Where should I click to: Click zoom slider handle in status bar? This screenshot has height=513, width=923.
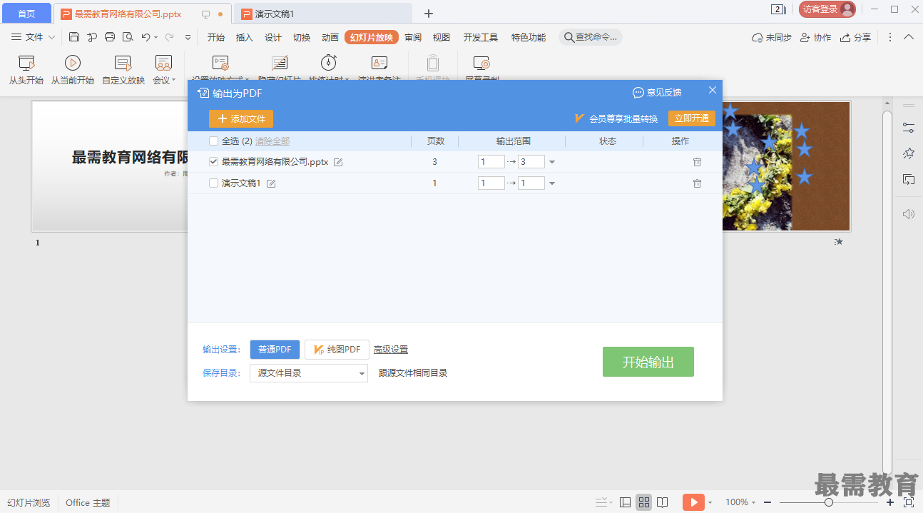pyautogui.click(x=829, y=502)
